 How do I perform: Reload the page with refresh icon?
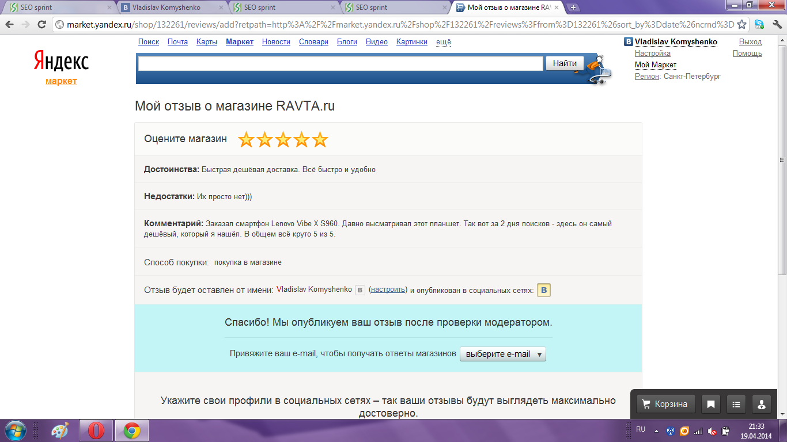(x=41, y=25)
